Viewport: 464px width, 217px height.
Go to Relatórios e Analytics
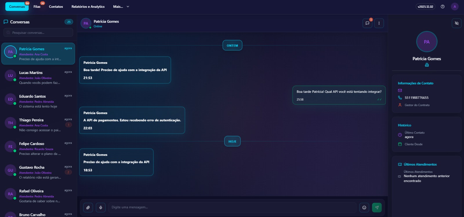(88, 6)
